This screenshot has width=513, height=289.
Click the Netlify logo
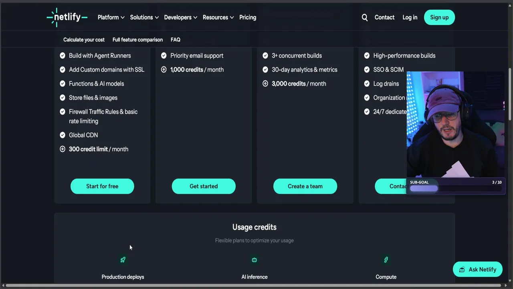67,17
